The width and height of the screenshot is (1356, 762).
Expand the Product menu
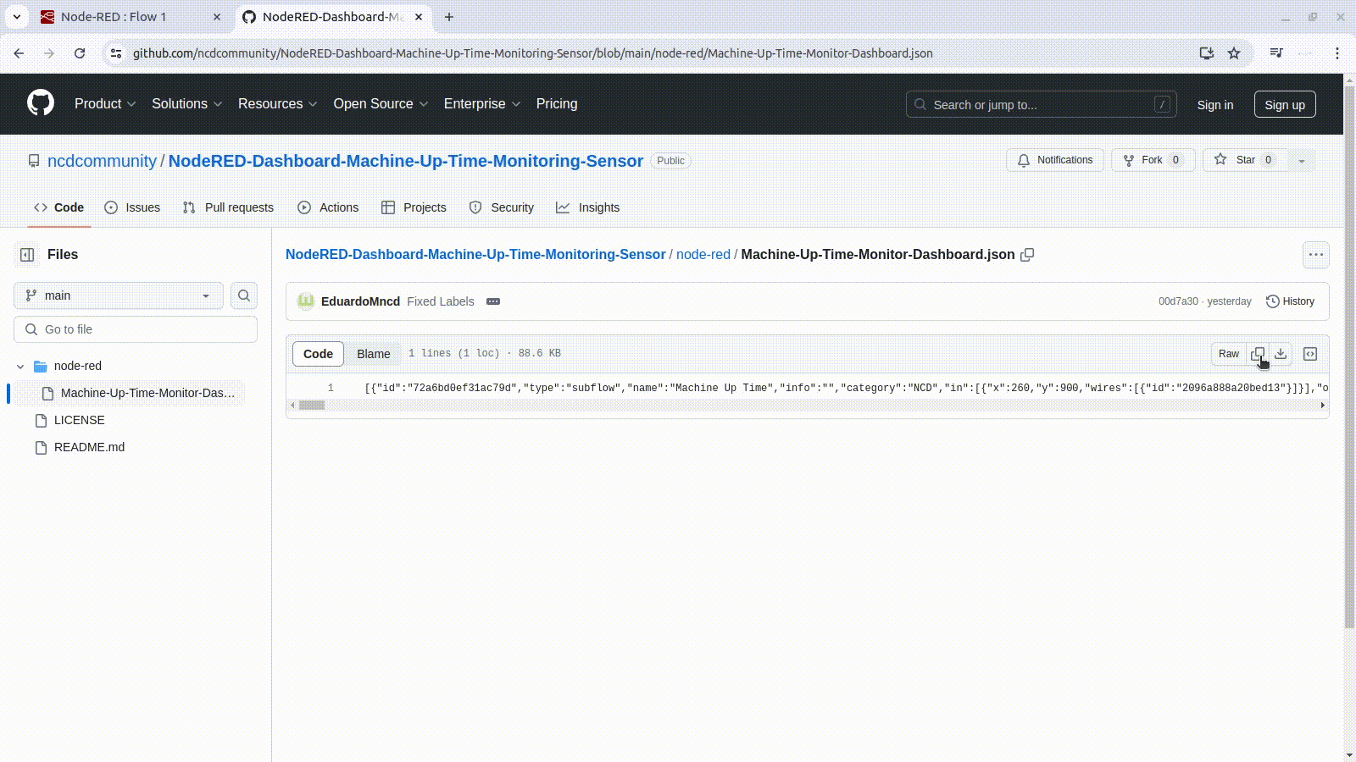[105, 103]
